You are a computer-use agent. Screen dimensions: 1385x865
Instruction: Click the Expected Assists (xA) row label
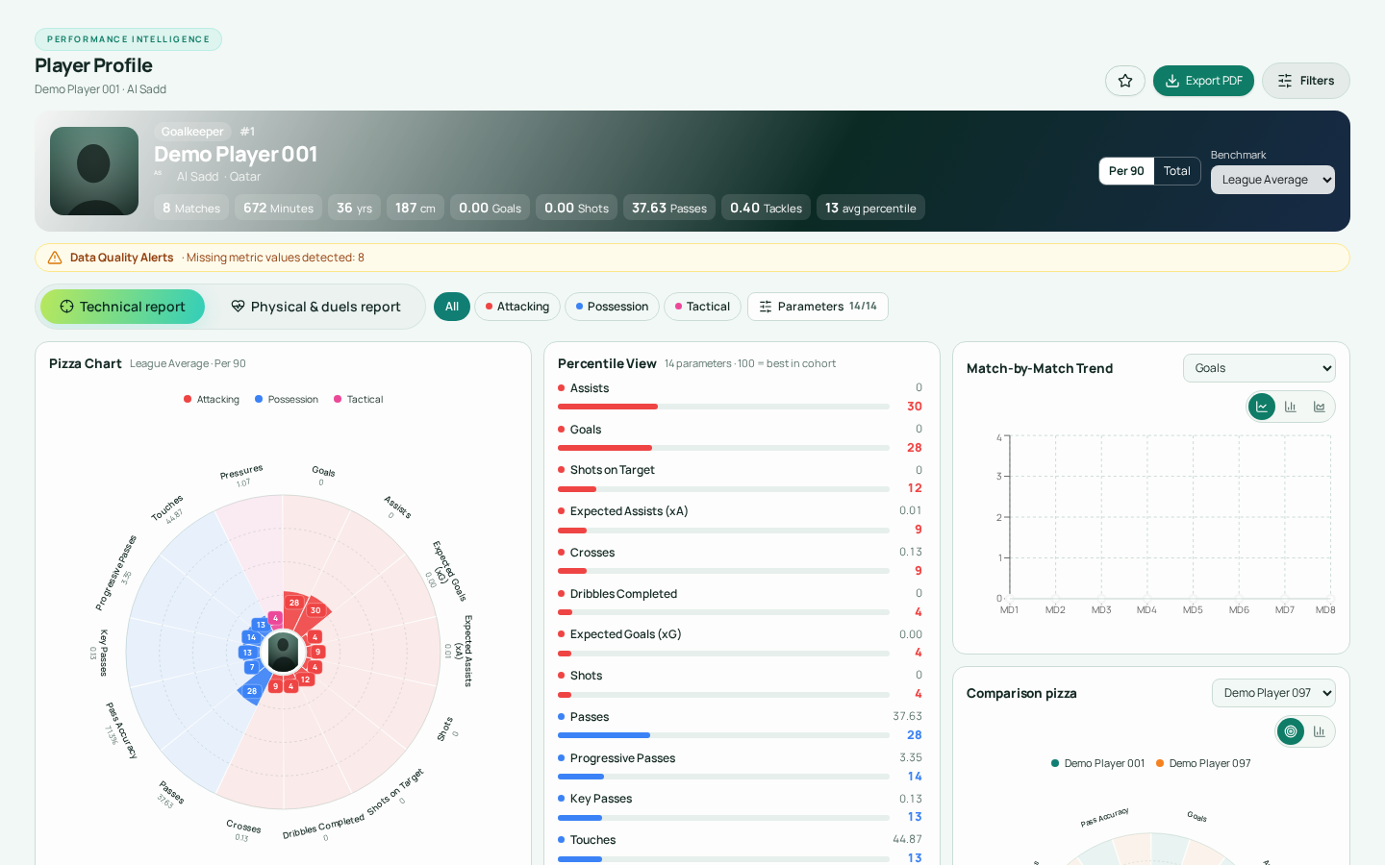pyautogui.click(x=629, y=511)
